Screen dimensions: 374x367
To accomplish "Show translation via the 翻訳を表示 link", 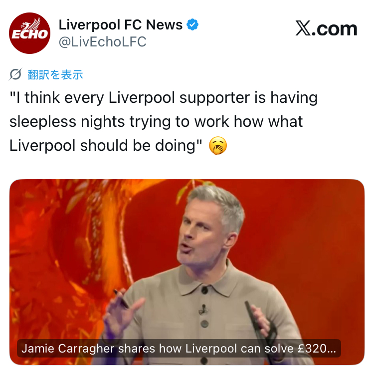I will (55, 75).
